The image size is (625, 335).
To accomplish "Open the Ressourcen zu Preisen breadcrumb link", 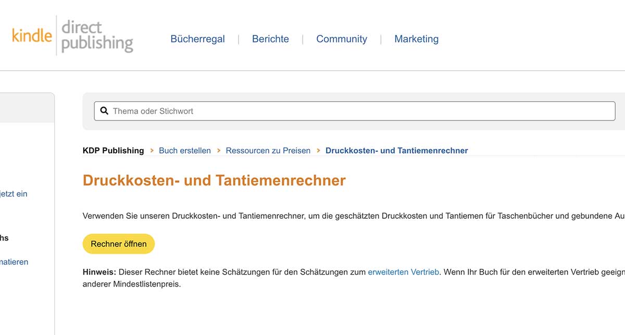I will (268, 151).
